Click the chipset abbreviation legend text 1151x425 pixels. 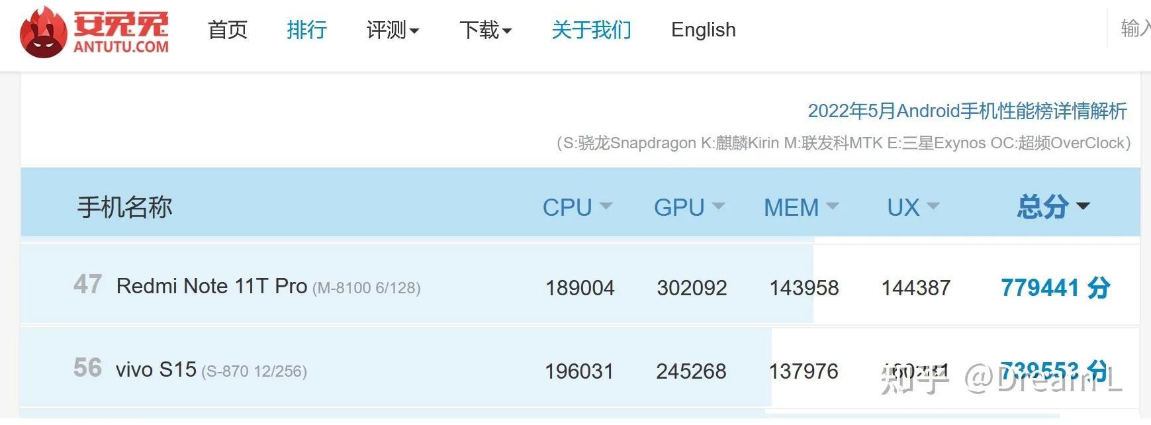(x=843, y=143)
